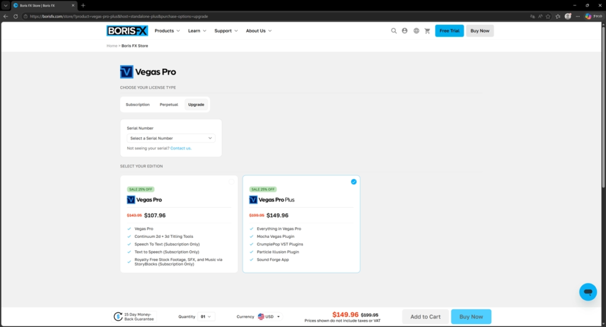Open the USD currency dropdown
This screenshot has width=606, height=327.
click(269, 316)
